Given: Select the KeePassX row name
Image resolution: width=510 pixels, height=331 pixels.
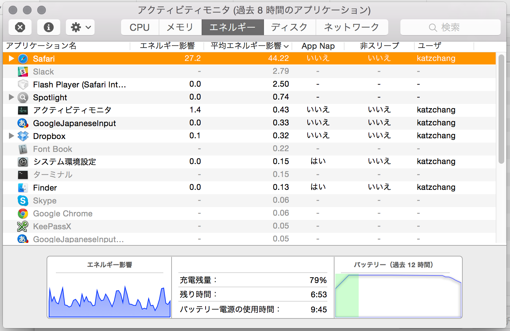Looking at the screenshot, I should (52, 226).
